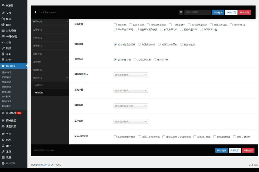This screenshot has height=172, width=259.
Task: Enable the 整站灰色 checkbox
Action: 115,25
